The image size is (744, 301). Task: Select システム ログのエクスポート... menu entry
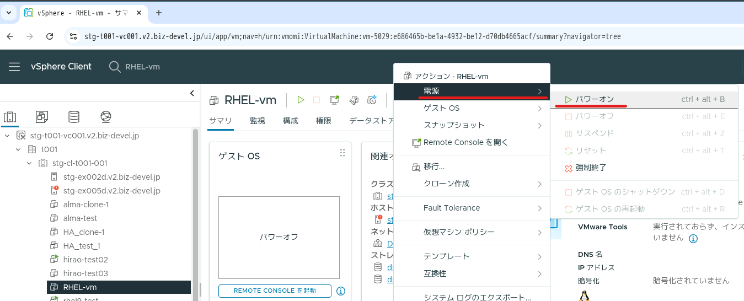472,298
